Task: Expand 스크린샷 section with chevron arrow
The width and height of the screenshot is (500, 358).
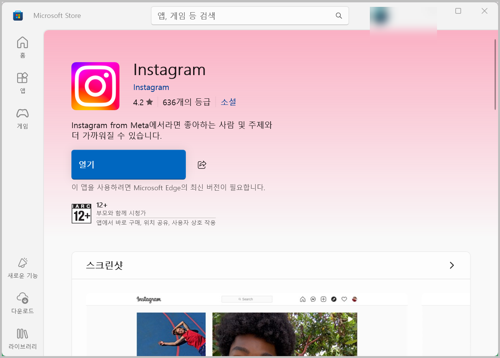Action: tap(452, 265)
